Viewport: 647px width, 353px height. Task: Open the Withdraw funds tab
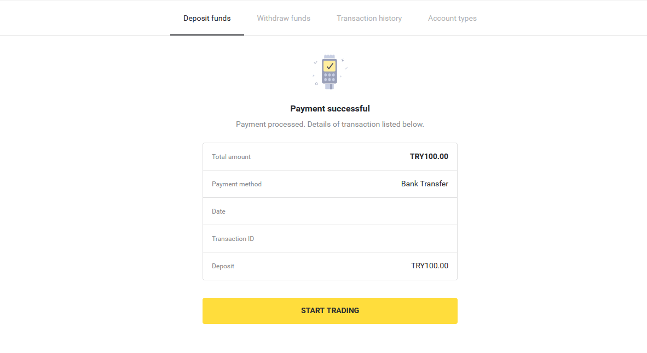coord(284,18)
